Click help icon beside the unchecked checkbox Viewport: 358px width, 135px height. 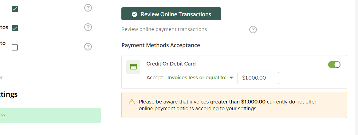click(x=88, y=47)
